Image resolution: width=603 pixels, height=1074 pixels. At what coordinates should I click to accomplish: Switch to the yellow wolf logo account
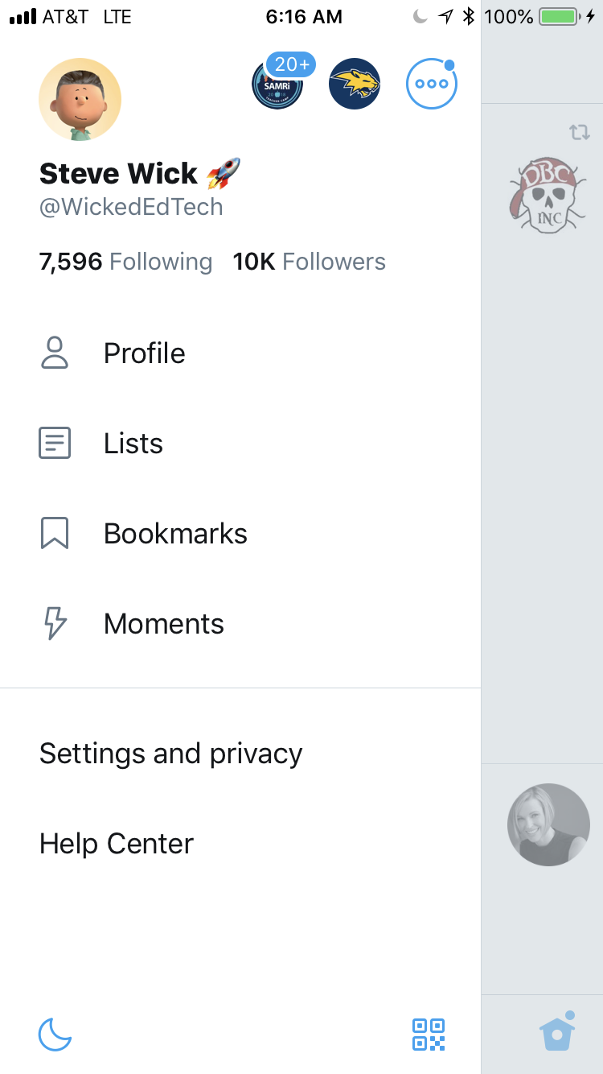tap(355, 84)
